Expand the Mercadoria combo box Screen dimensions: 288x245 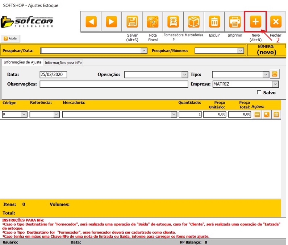[x=174, y=115]
